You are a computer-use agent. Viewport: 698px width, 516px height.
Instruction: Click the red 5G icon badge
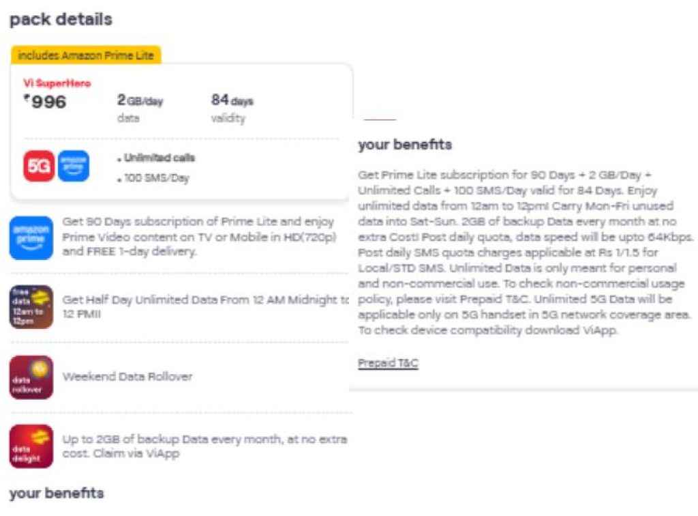[40, 166]
